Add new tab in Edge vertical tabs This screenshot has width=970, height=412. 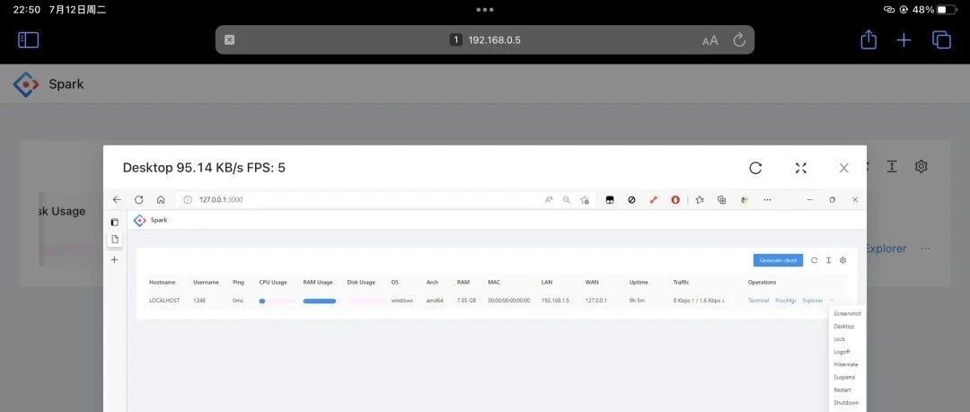click(x=114, y=259)
